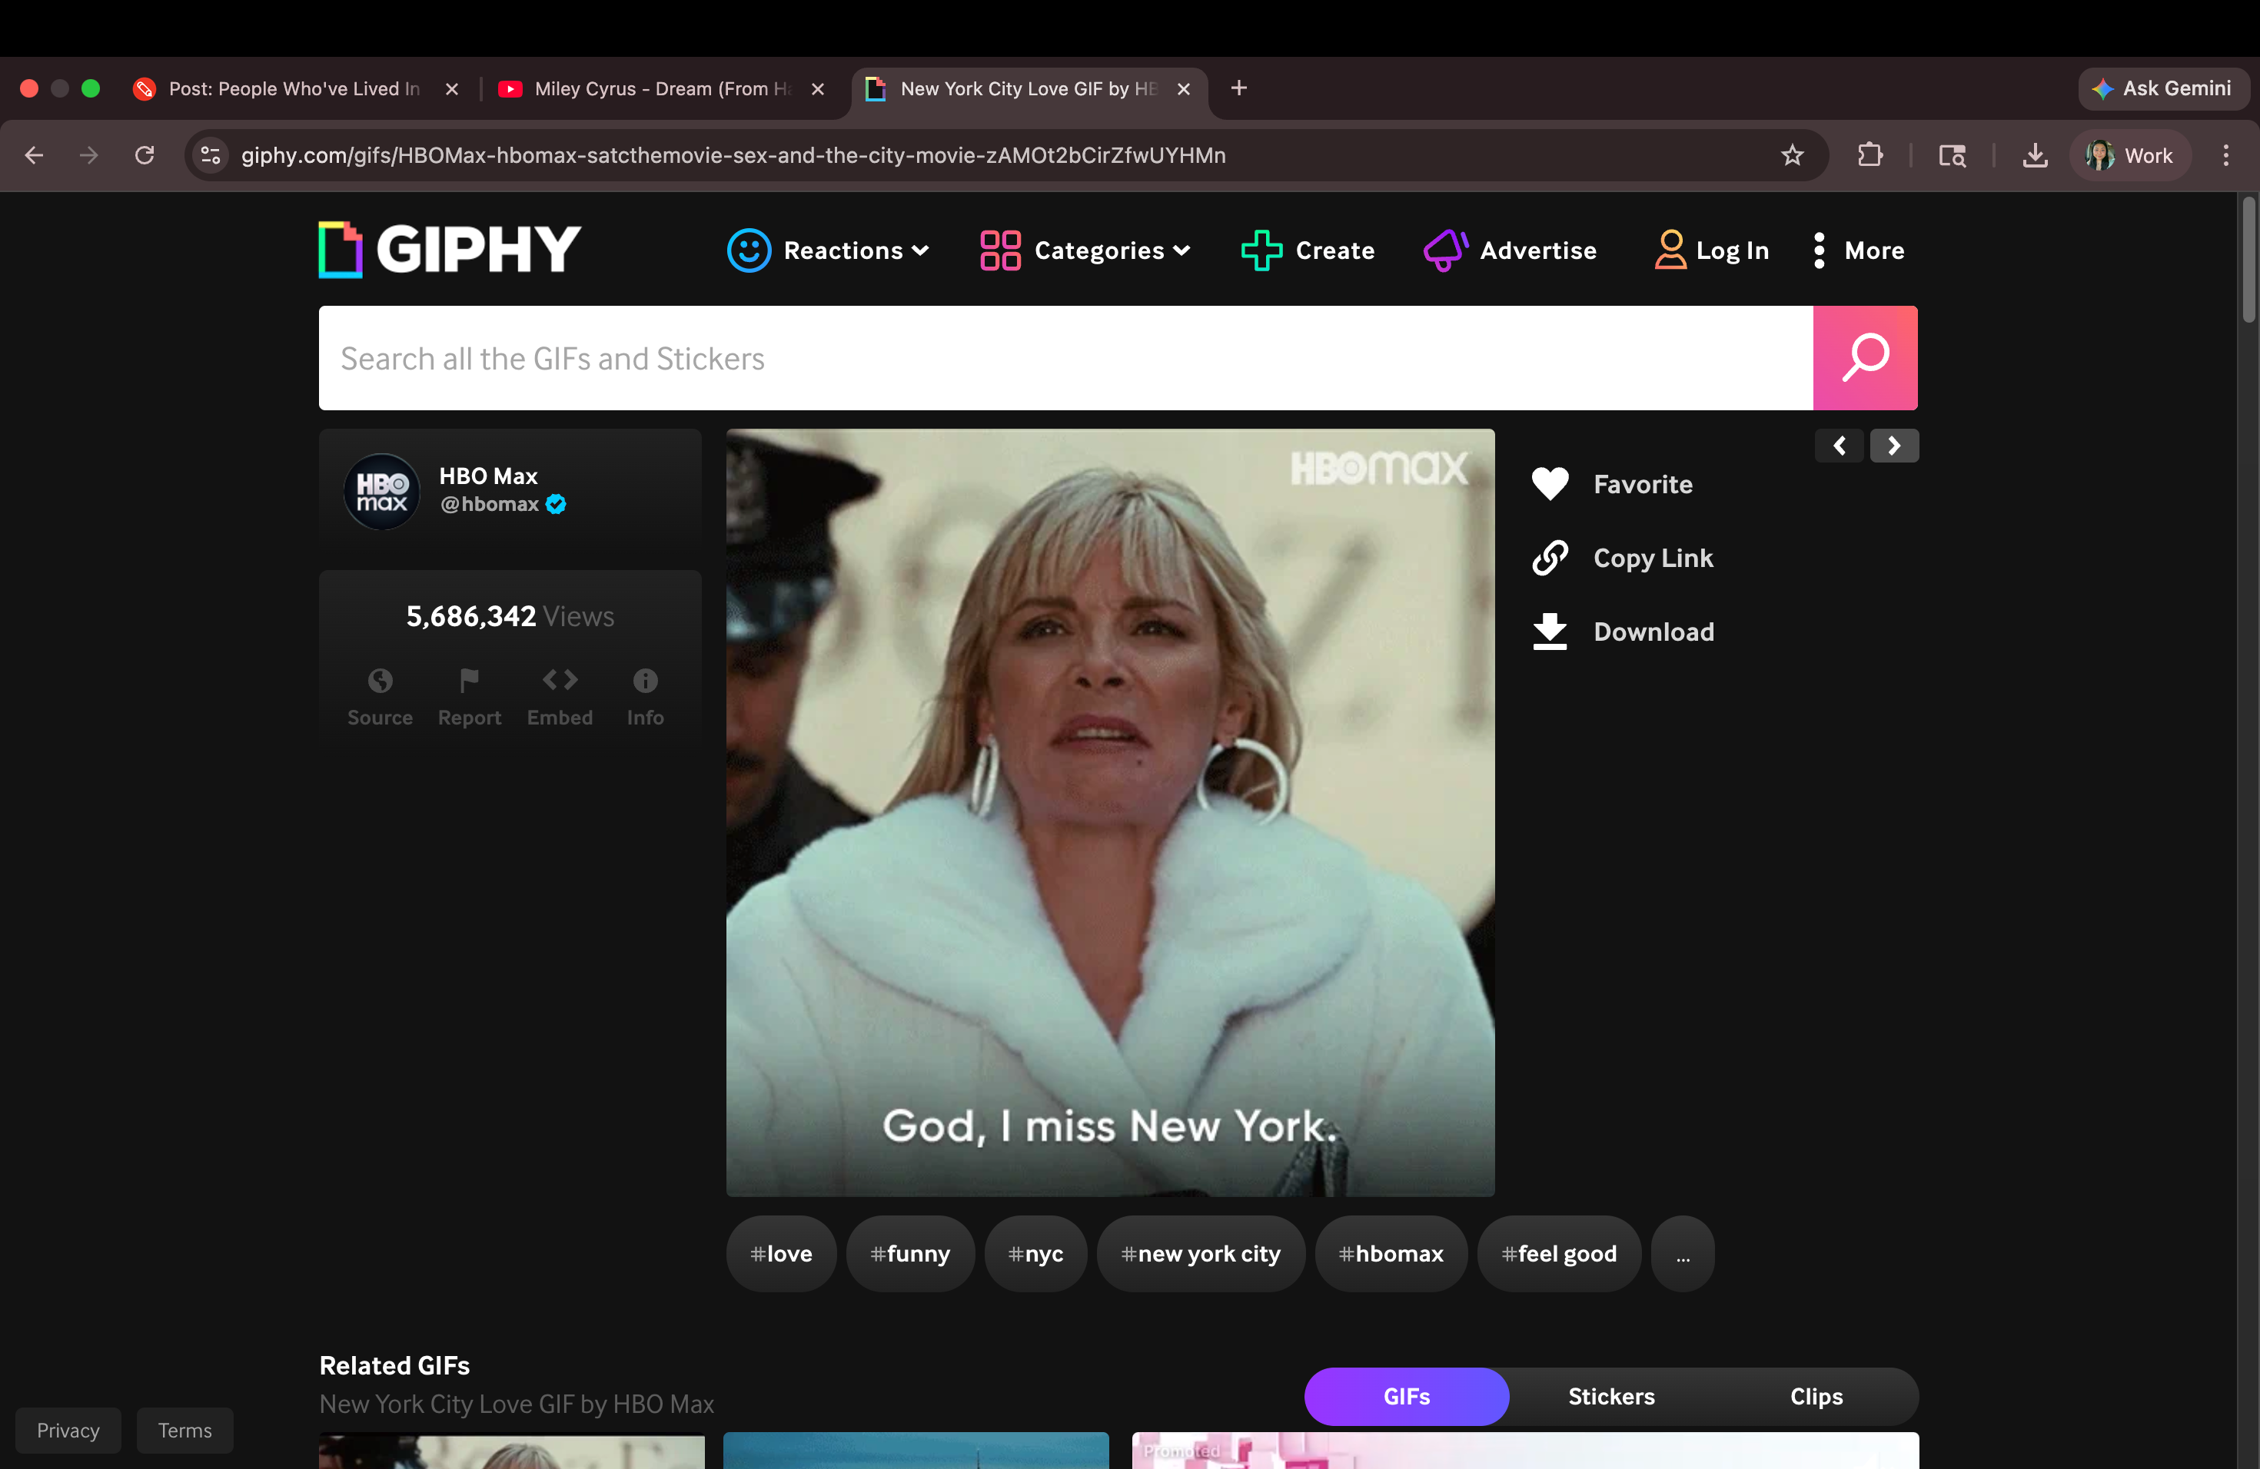Select the #love tag
The width and height of the screenshot is (2260, 1469).
click(x=780, y=1254)
